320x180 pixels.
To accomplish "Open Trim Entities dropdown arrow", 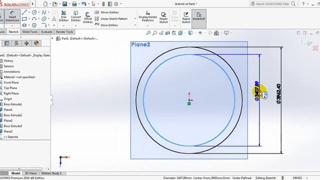I will pyautogui.click(x=63, y=25).
